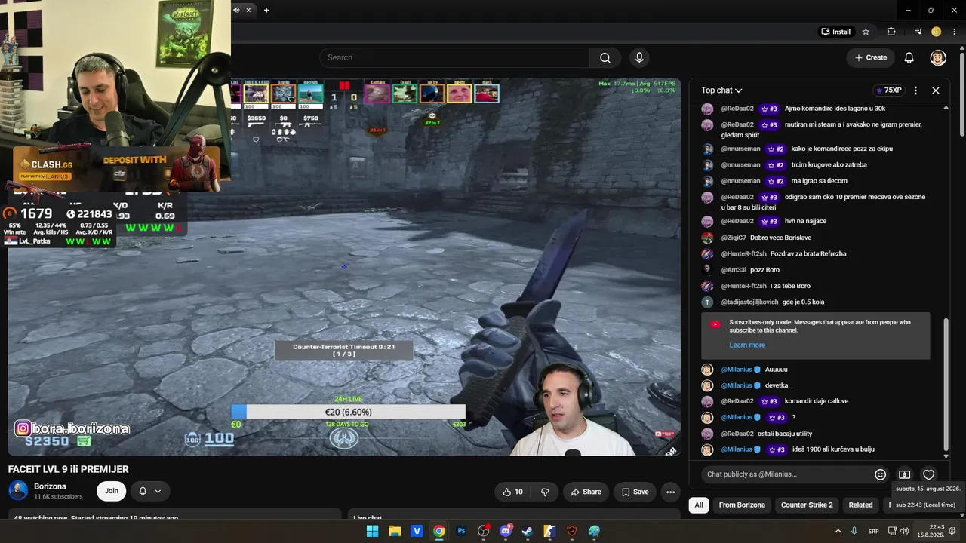Click the @tadijastojiljkovich chat message

[x=772, y=302]
